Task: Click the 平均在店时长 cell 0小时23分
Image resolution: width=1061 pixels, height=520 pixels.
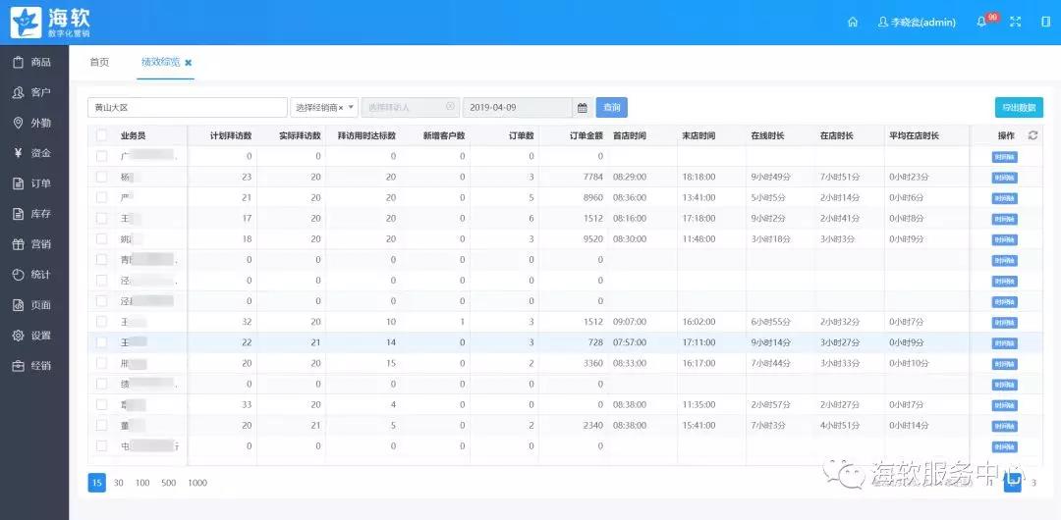Action: click(910, 178)
